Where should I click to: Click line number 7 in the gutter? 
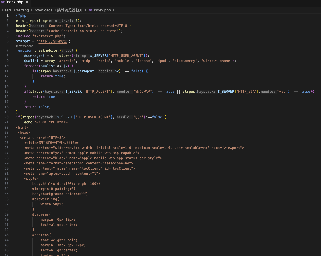(x=7, y=51)
